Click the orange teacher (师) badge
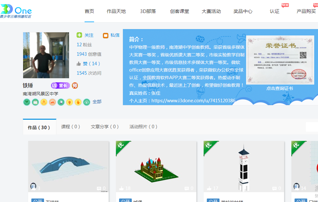Viewport: 318px width, 202px height. (75, 85)
